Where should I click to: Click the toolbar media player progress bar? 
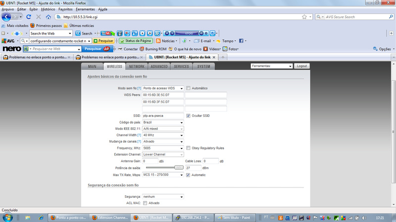pos(187,33)
